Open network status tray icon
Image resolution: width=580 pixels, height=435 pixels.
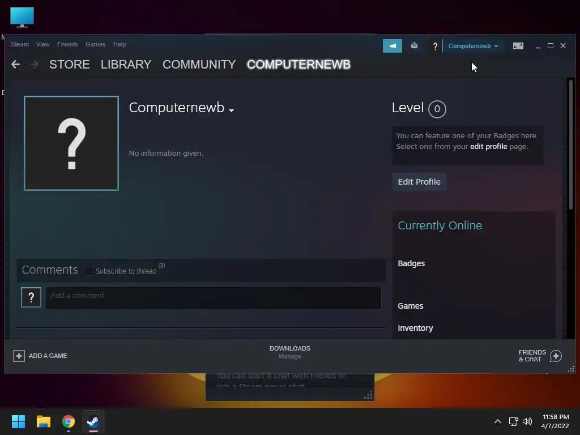coord(513,421)
